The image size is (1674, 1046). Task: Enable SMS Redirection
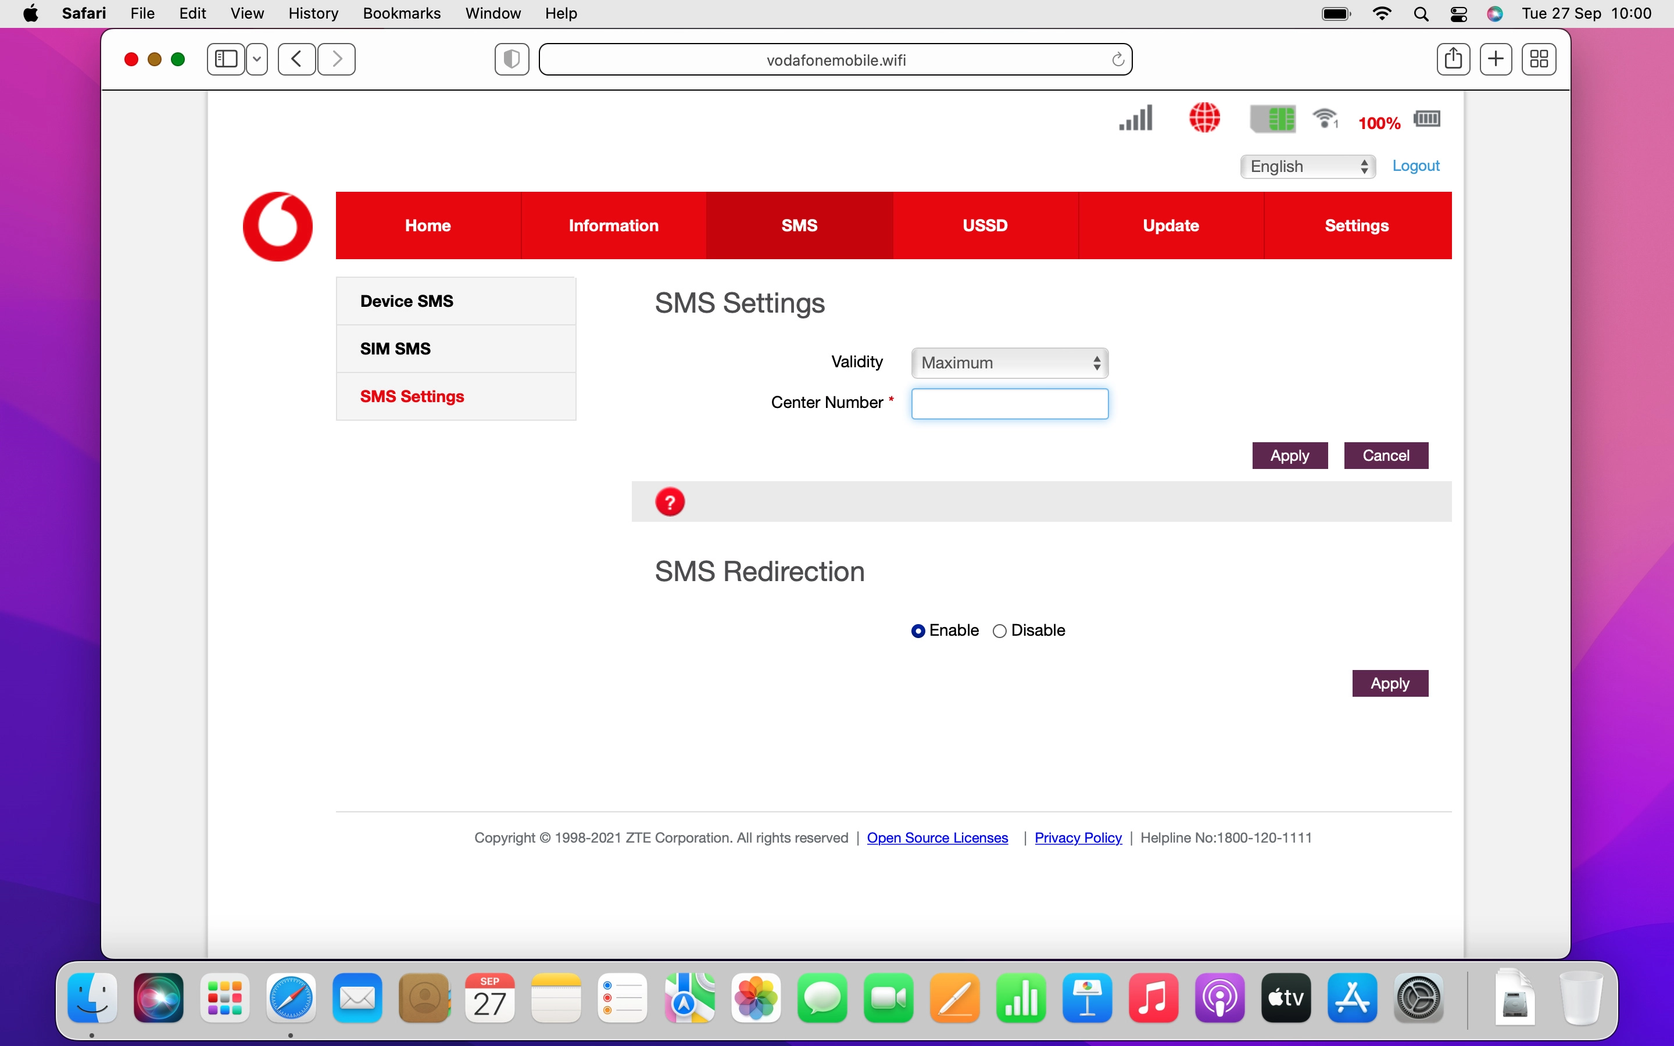coord(918,631)
